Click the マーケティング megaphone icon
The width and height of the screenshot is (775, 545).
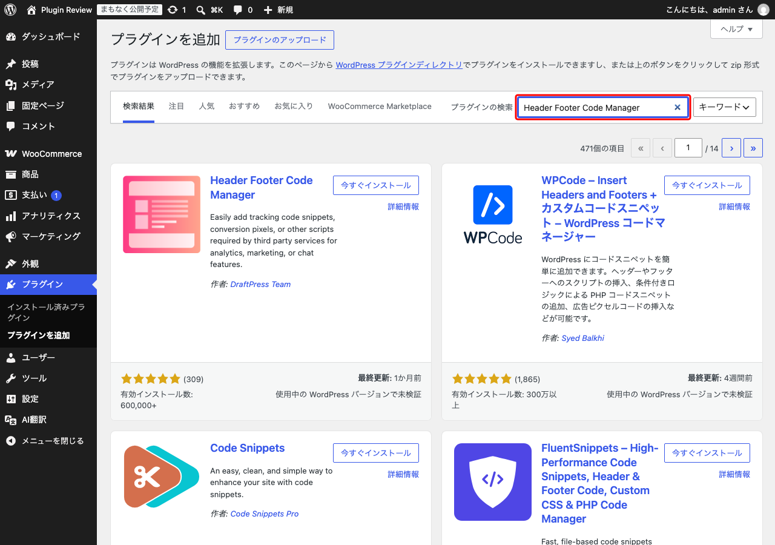point(11,237)
